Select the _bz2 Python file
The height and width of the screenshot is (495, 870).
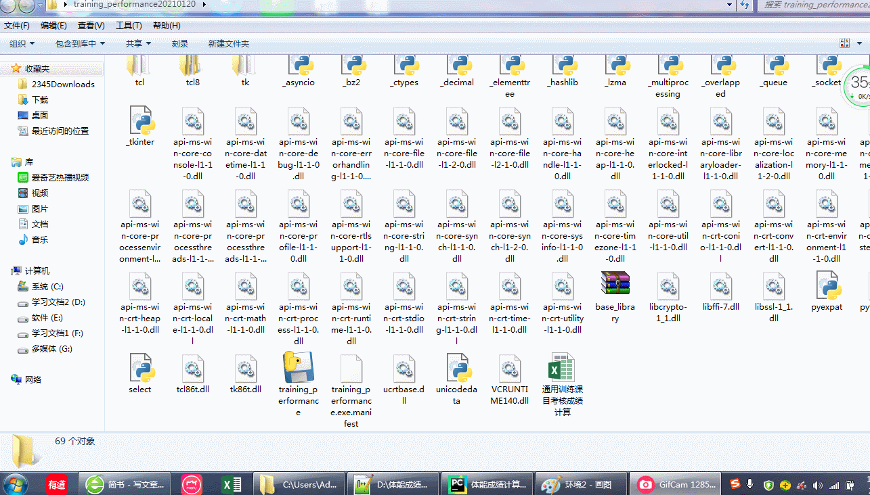(x=351, y=70)
